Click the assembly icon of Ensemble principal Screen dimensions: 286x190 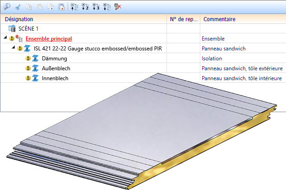[19, 38]
